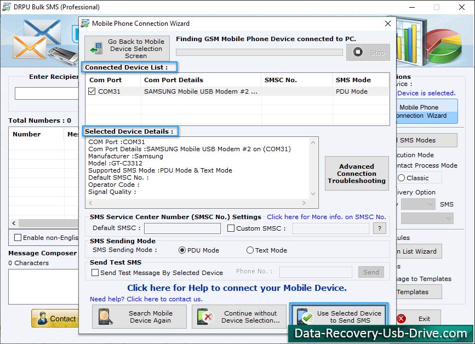Click the wizard title bar app icon
The image size is (475, 344).
85,24
